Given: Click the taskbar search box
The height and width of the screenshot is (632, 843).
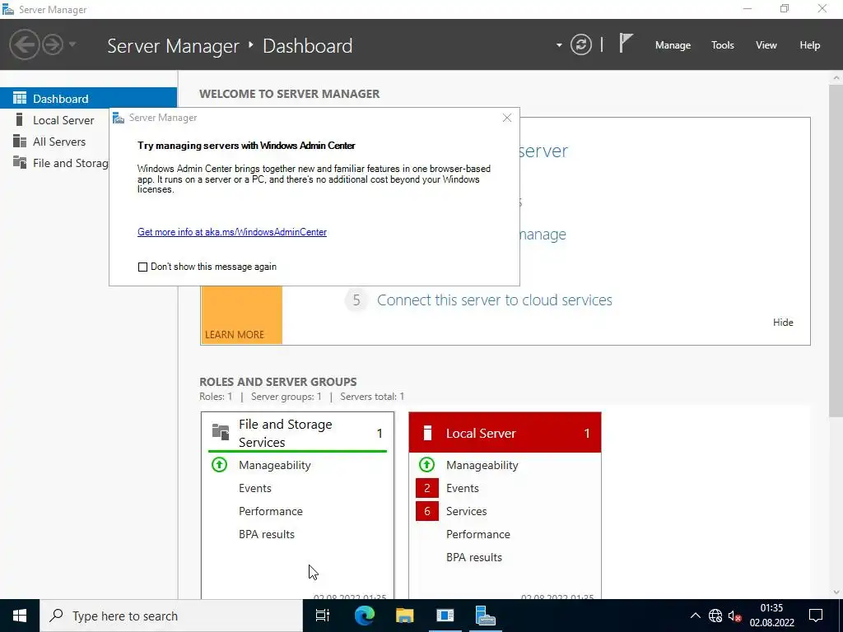Looking at the screenshot, I should (171, 616).
